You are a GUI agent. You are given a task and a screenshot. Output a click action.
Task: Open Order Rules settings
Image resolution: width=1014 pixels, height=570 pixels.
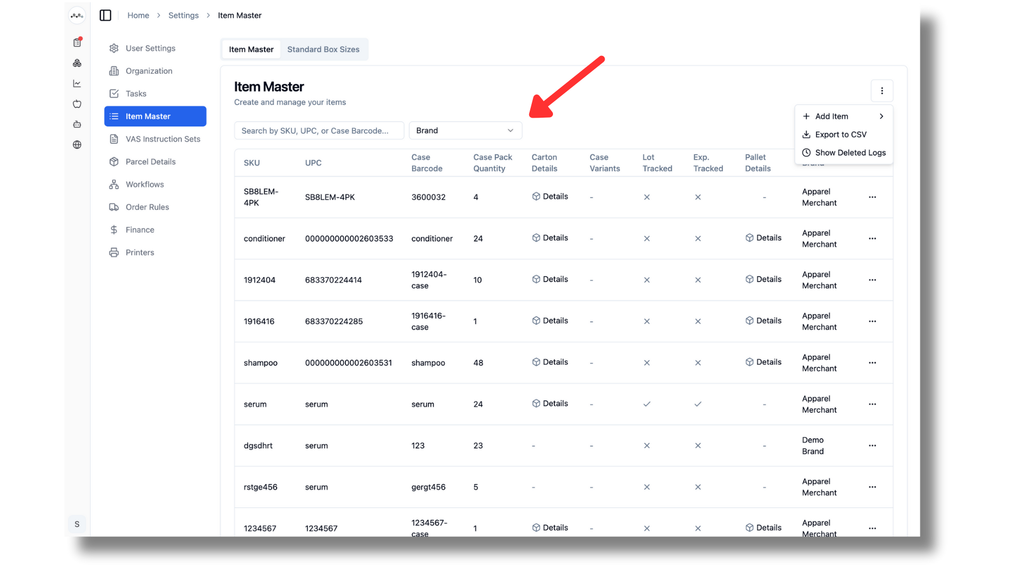point(155,207)
